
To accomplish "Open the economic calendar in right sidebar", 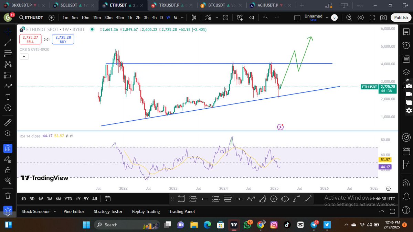I will click(x=406, y=151).
